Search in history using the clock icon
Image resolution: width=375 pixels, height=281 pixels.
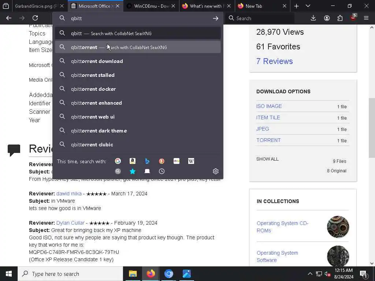[161, 171]
